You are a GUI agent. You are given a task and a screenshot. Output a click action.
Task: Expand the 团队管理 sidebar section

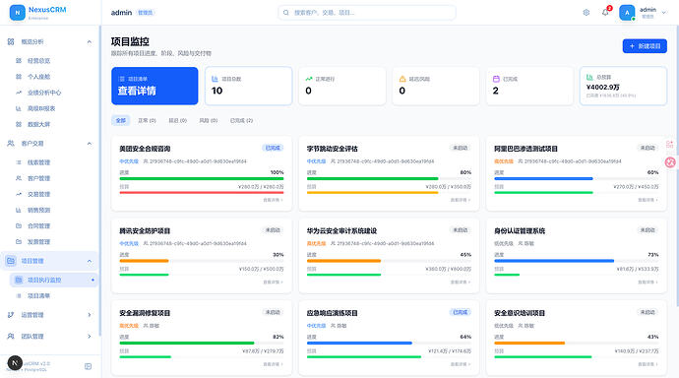[90, 336]
